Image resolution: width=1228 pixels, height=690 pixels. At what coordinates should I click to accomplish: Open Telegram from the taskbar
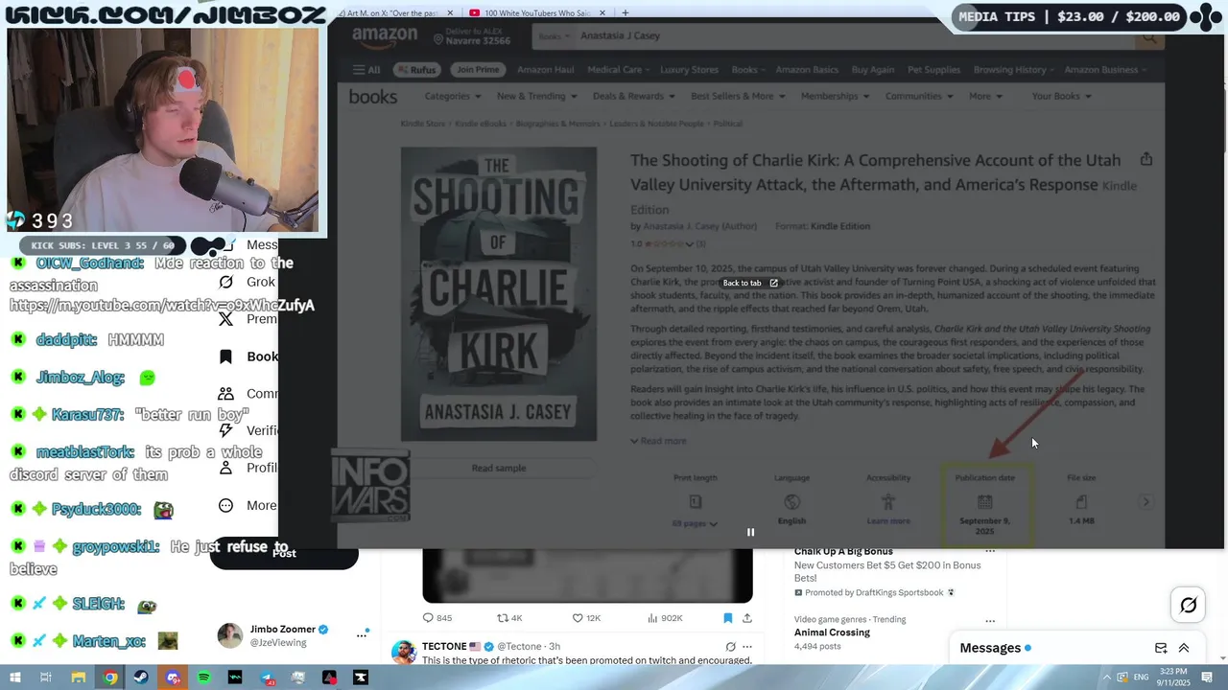[267, 678]
